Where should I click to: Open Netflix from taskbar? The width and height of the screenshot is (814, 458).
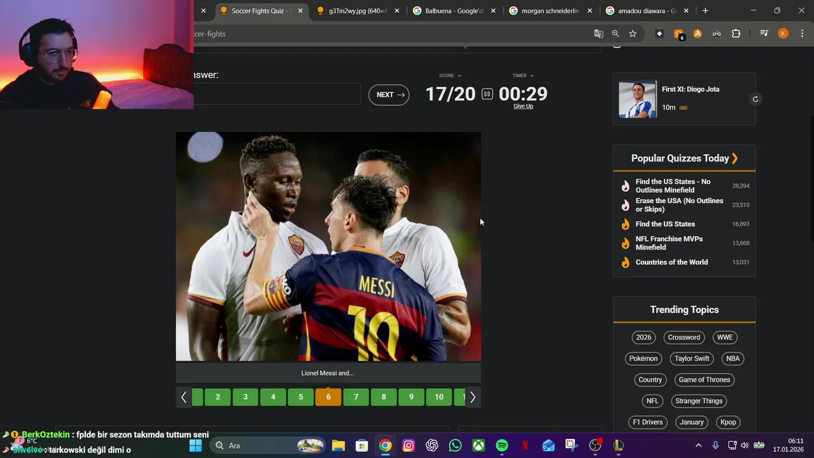click(525, 445)
